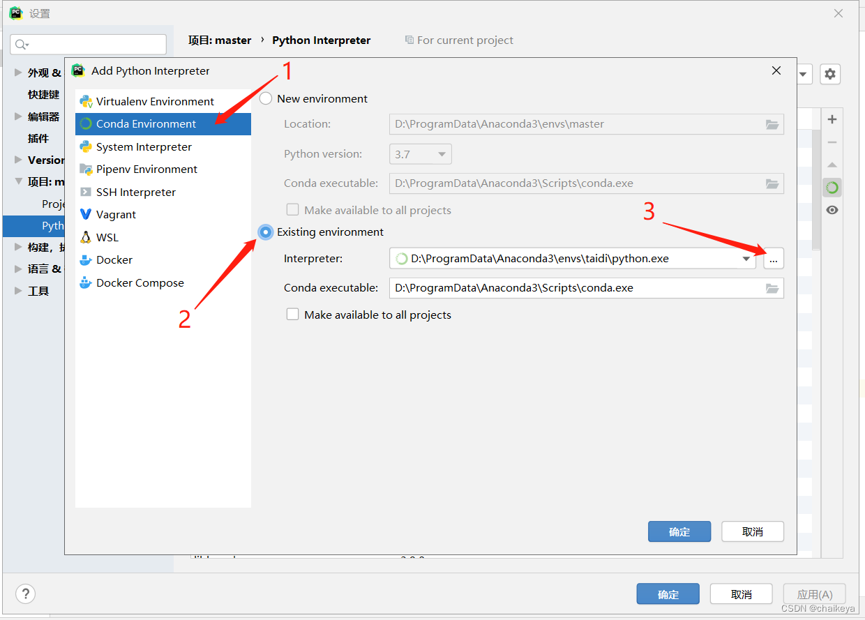Screen dimensions: 865x620
Task: Upgrade package with up arrow icon
Action: tap(832, 165)
